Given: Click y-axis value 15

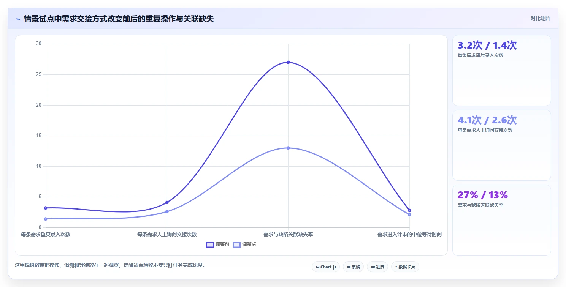Looking at the screenshot, I should tap(38, 136).
